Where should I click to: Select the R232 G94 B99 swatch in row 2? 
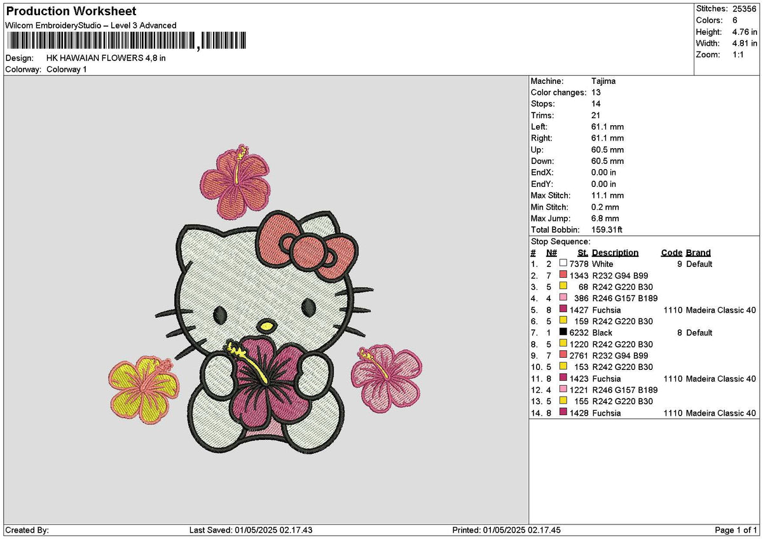[x=563, y=275]
